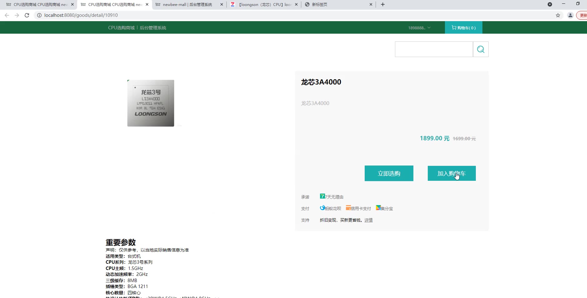Click the CPU主频: 1.5GHz line
Image resolution: width=587 pixels, height=298 pixels.
[124, 268]
